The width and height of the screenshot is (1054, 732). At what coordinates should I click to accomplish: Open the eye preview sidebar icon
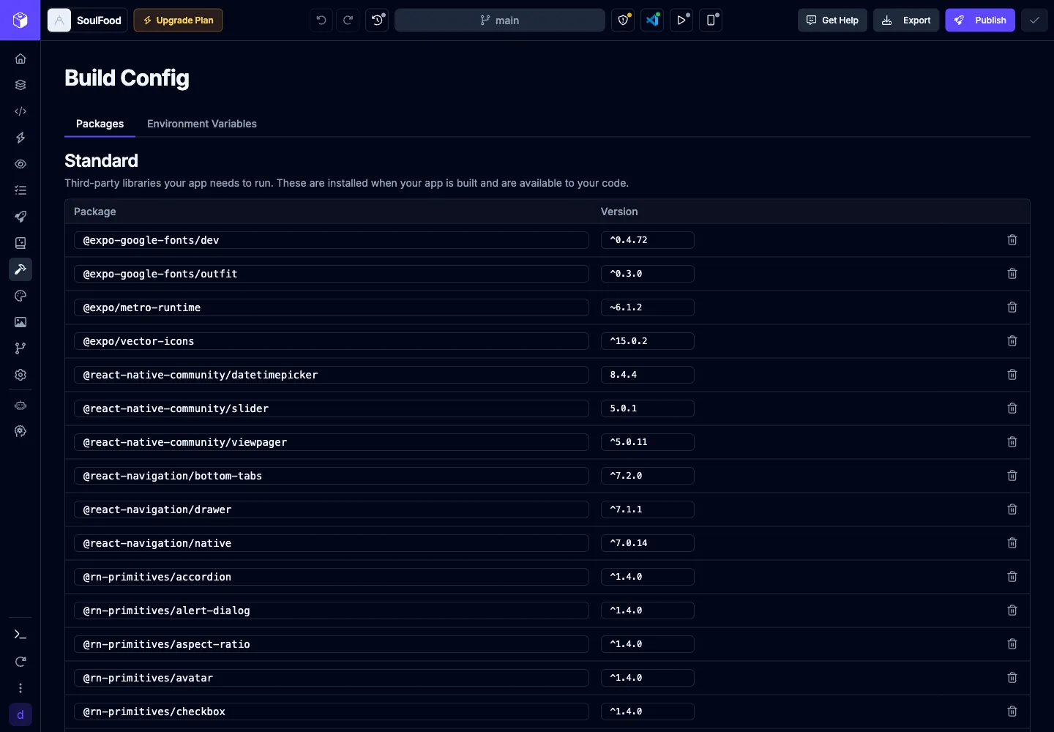(x=20, y=164)
